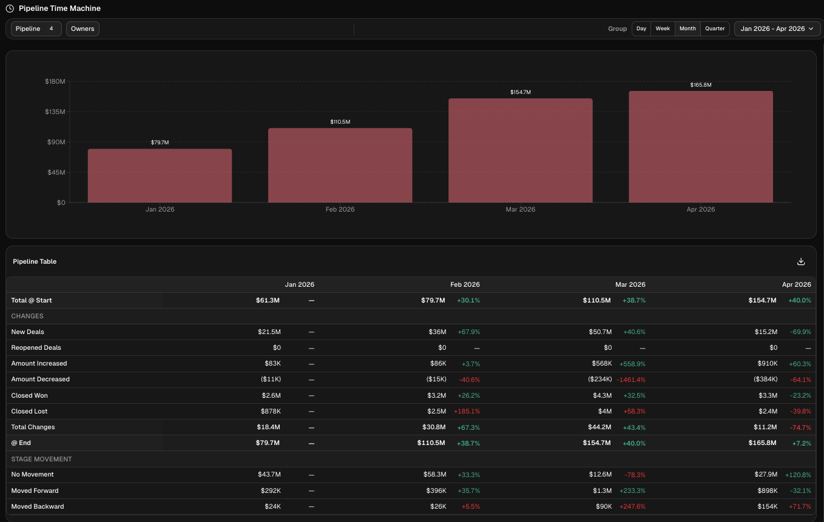Click the Apr 2026 bar showing $165.8M
This screenshot has width=824, height=522.
point(700,147)
